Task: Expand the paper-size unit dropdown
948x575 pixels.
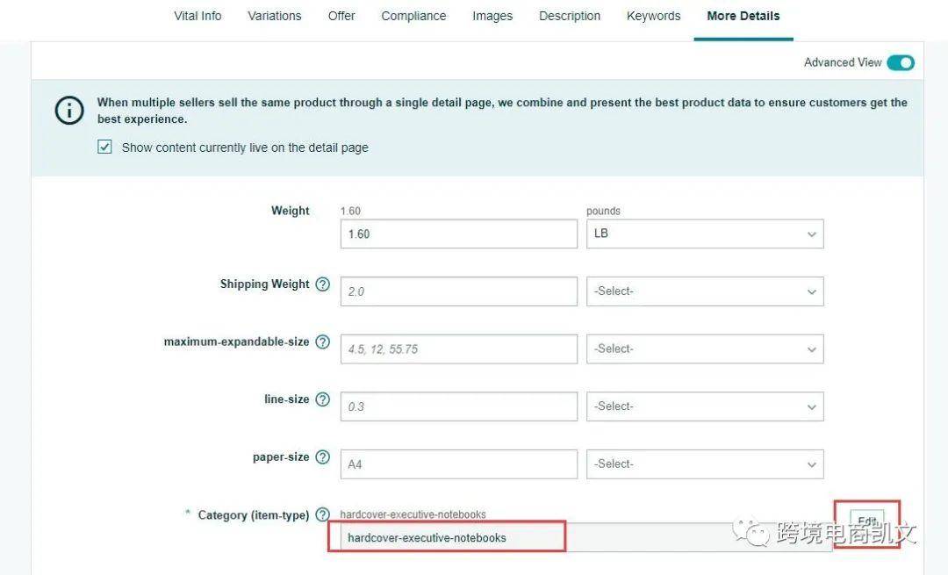Action: point(704,464)
